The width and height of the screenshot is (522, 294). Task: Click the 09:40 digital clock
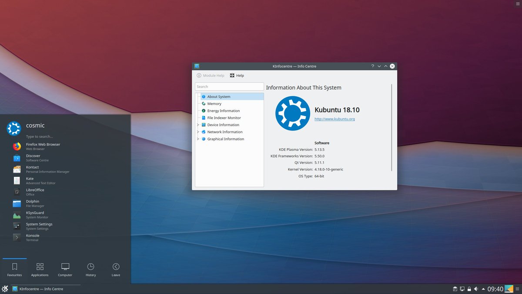click(x=495, y=289)
